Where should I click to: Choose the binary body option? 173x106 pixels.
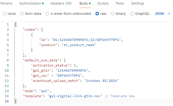pos(112,14)
